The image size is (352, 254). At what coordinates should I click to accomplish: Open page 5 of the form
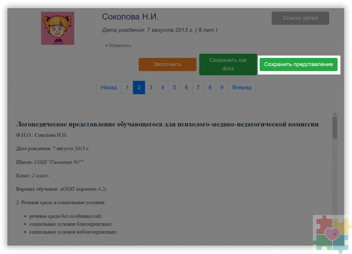pos(174,88)
